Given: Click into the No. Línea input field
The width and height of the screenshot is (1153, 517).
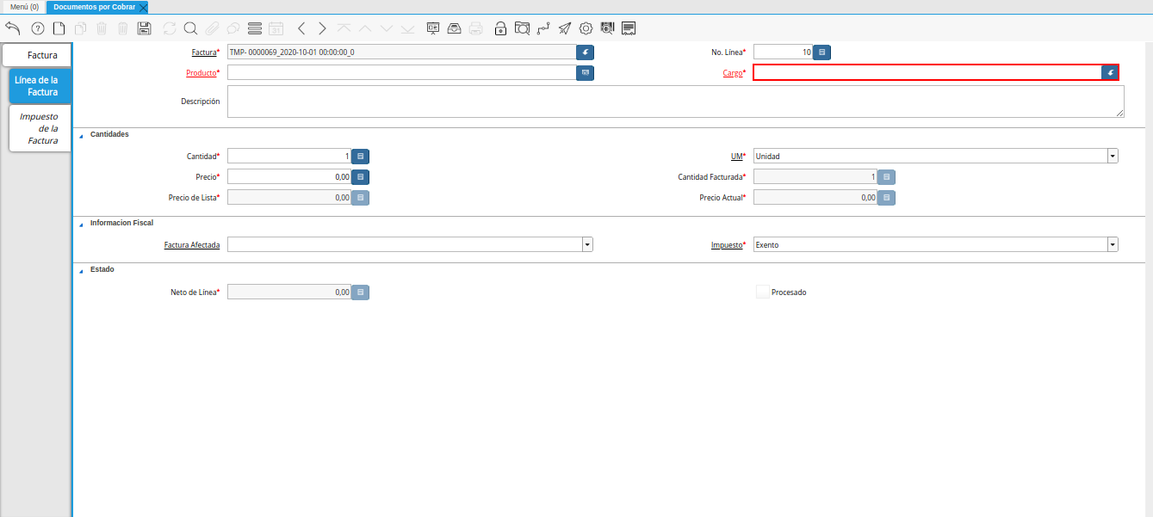Looking at the screenshot, I should pyautogui.click(x=784, y=52).
